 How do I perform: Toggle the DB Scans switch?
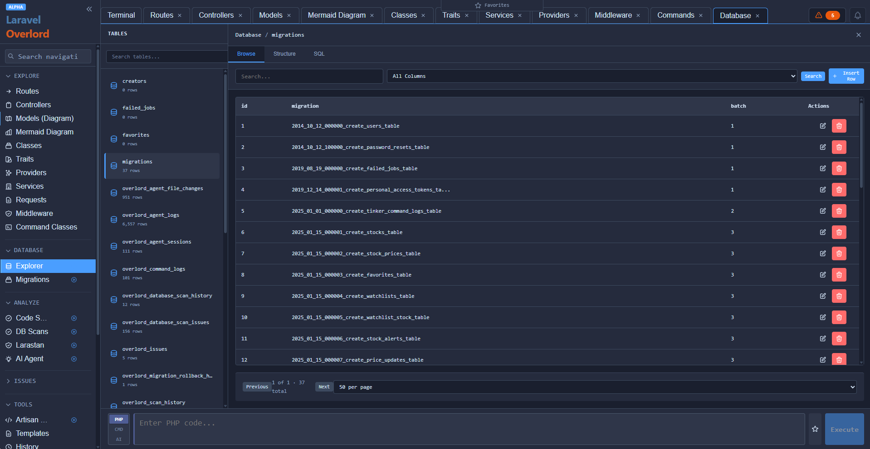tap(74, 331)
